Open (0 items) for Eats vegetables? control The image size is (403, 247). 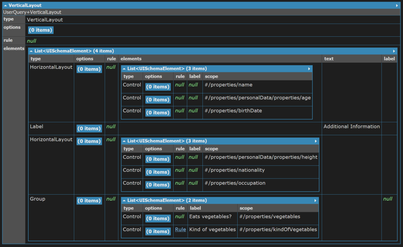pos(158,218)
